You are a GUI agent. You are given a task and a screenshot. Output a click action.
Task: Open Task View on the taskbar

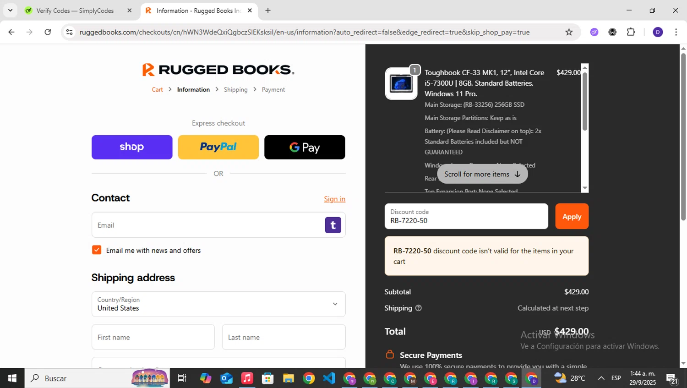click(182, 378)
